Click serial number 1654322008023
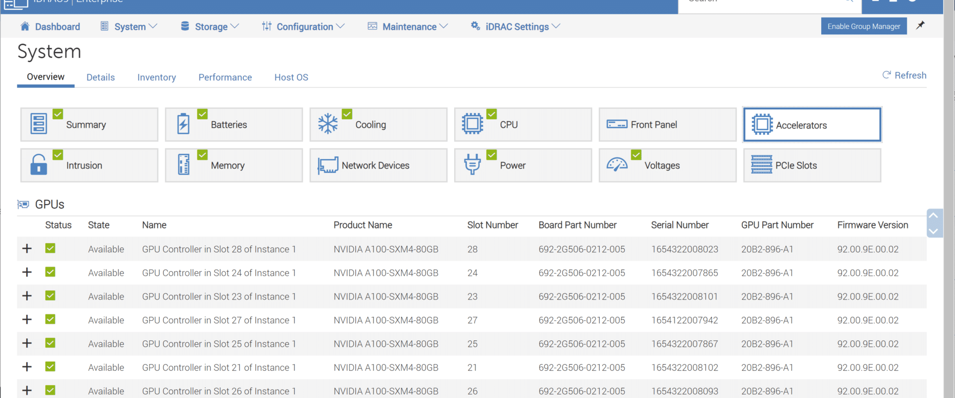 click(685, 249)
